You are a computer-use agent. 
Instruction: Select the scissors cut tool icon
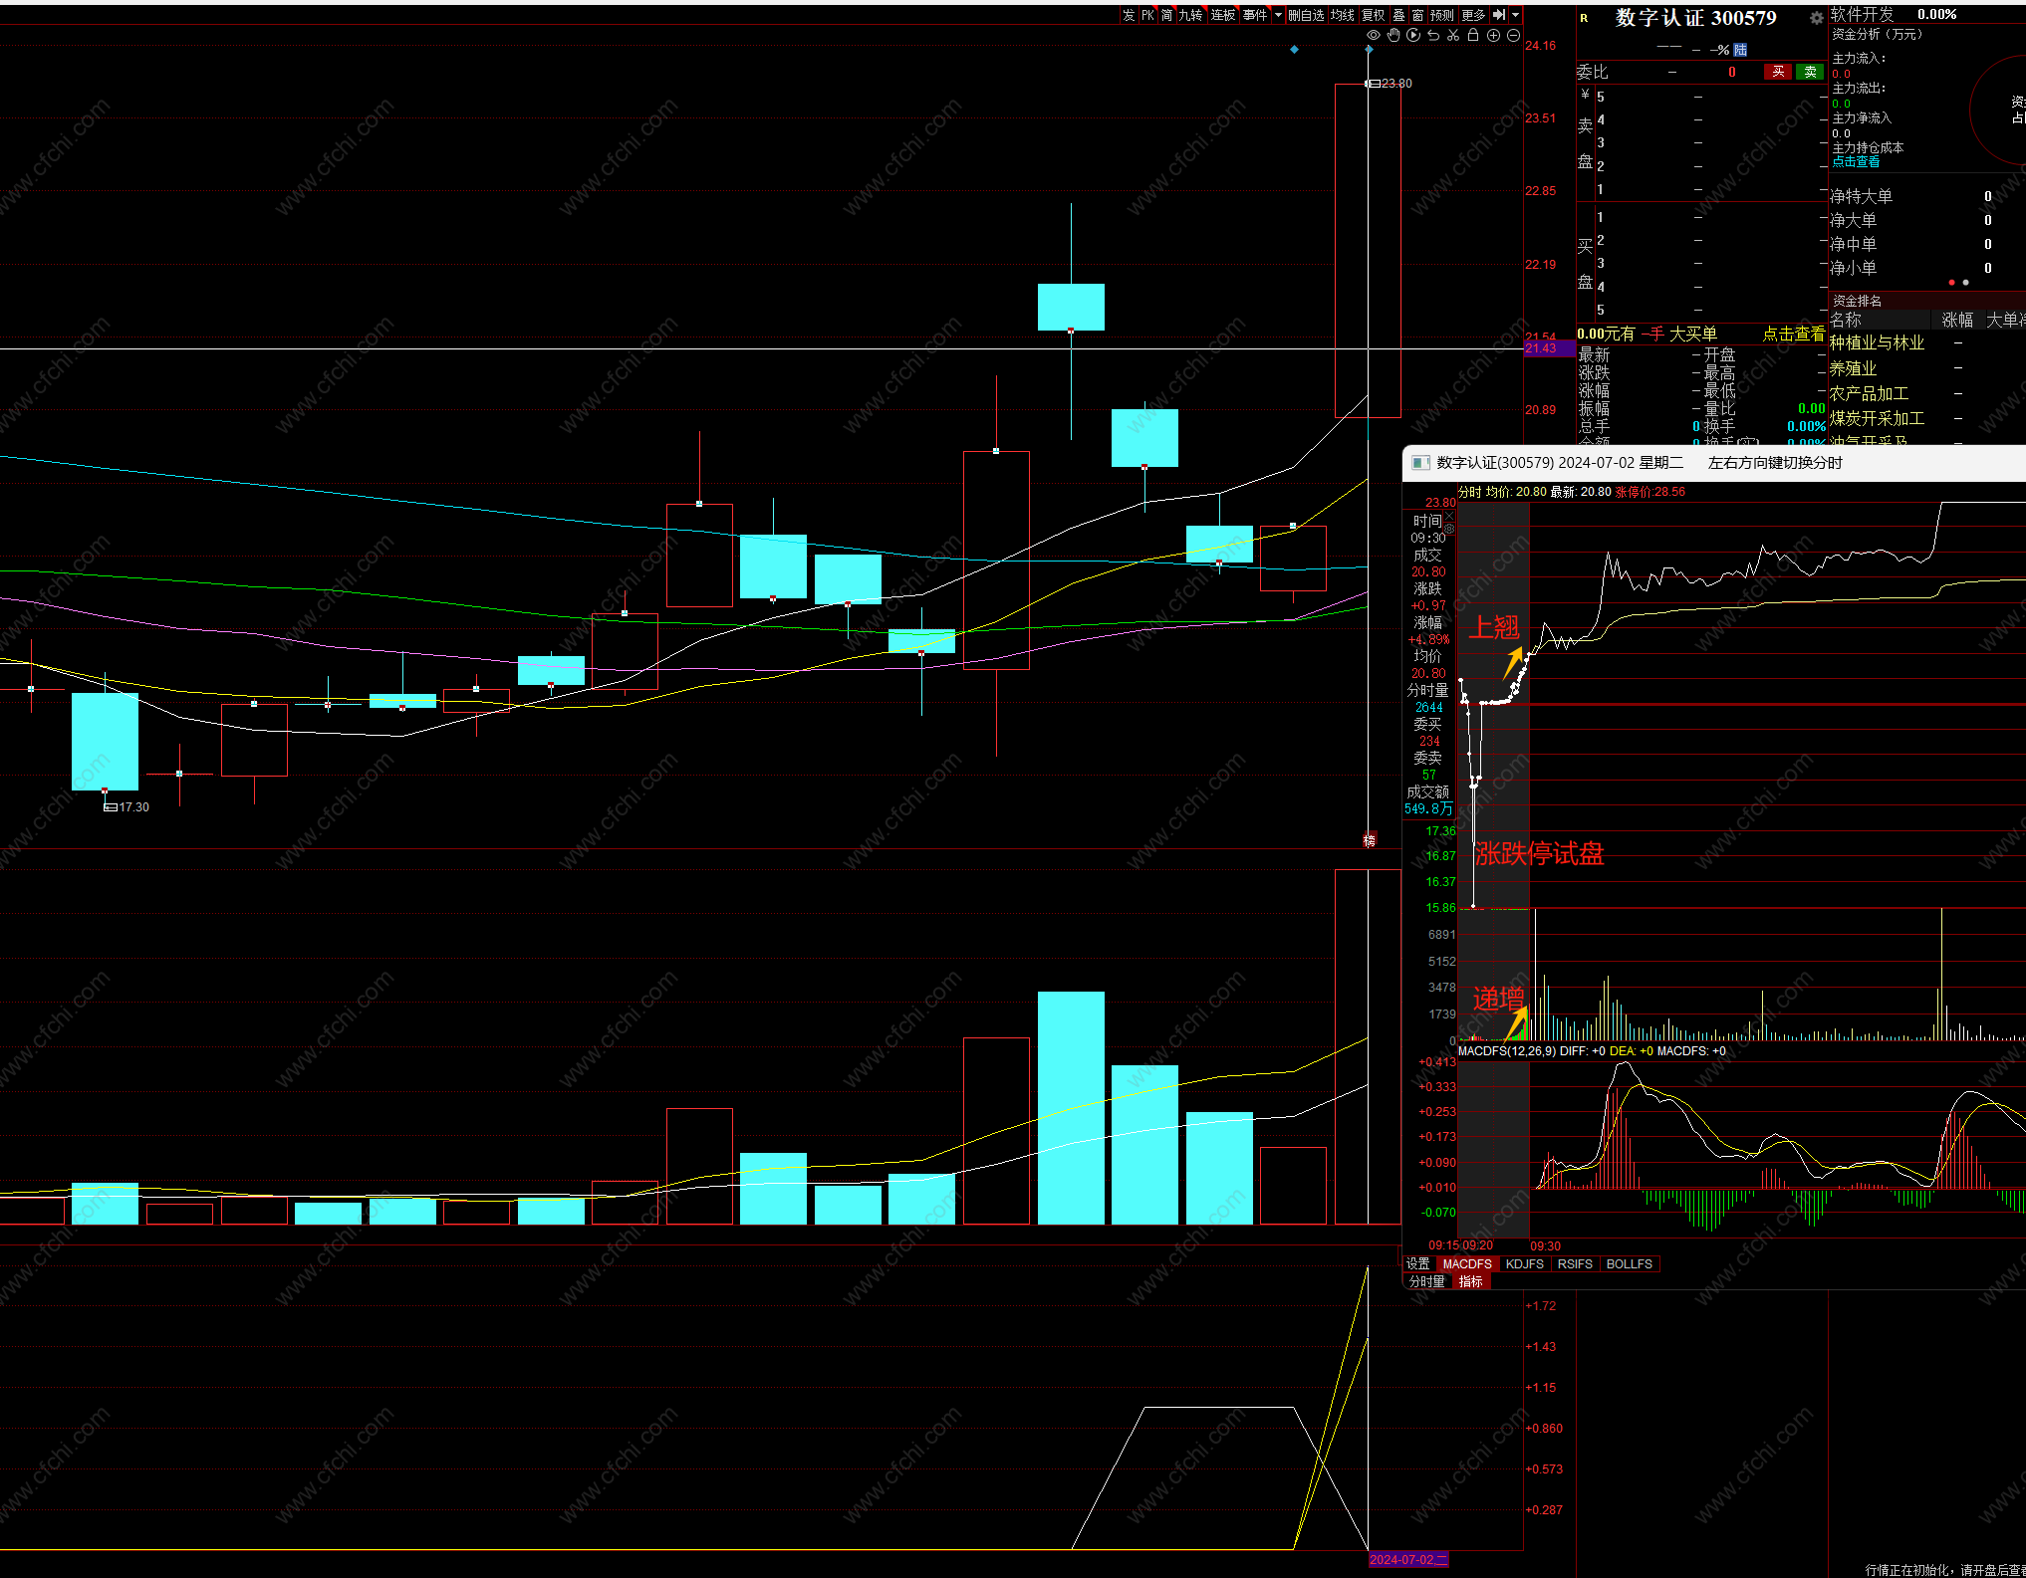(x=1453, y=36)
